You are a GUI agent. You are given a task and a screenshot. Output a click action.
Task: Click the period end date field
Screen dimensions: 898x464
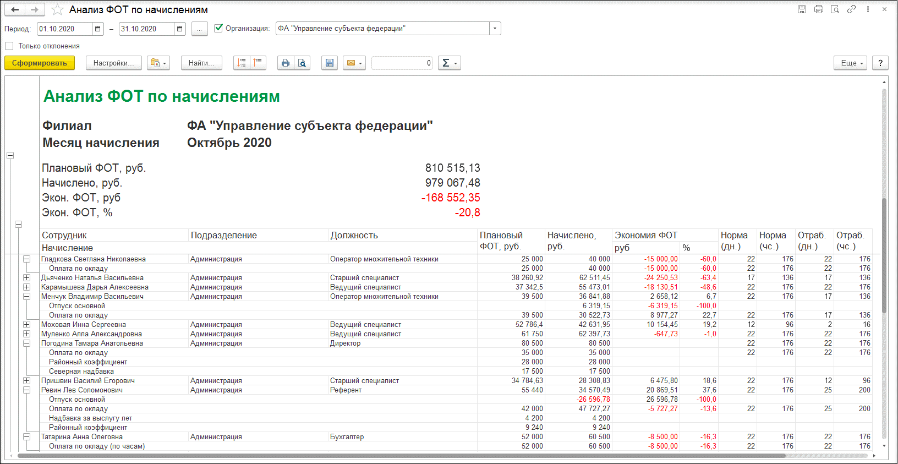click(x=147, y=29)
